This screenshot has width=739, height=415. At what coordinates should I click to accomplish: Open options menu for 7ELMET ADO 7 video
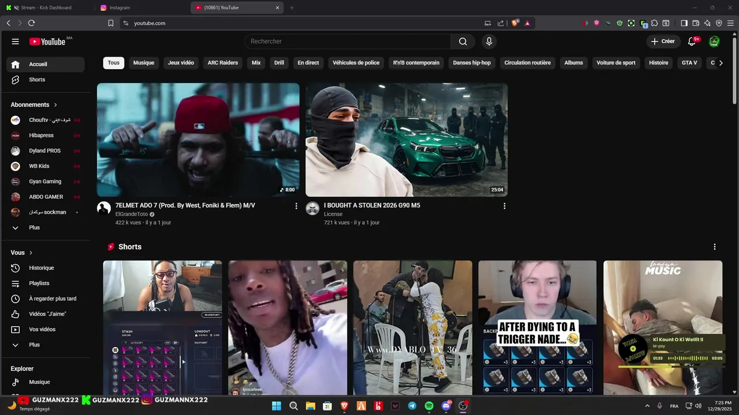(296, 206)
